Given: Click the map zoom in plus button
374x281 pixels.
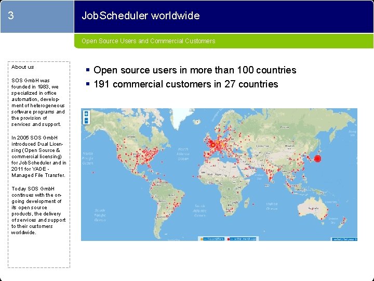Looking at the screenshot, I should click(x=86, y=114).
